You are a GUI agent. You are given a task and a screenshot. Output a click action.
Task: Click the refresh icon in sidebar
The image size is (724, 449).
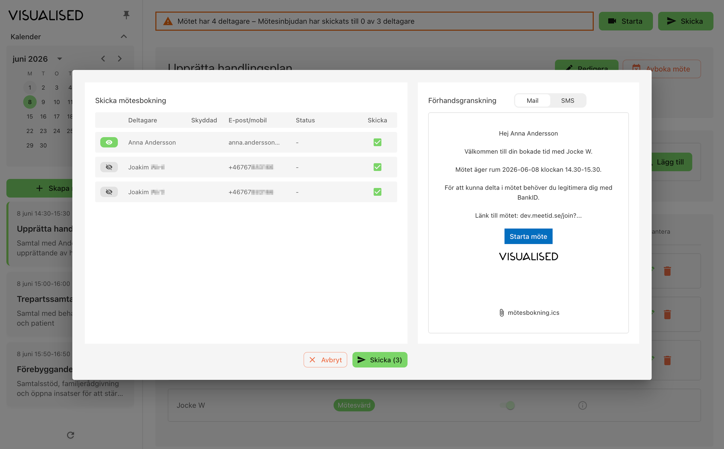point(70,435)
